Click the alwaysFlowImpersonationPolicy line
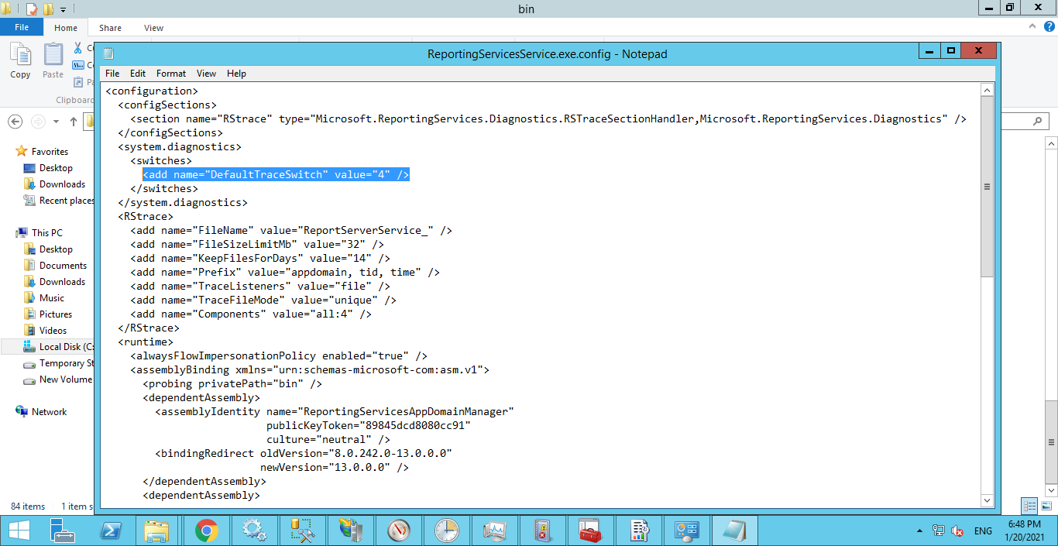This screenshot has width=1058, height=546. 279,356
